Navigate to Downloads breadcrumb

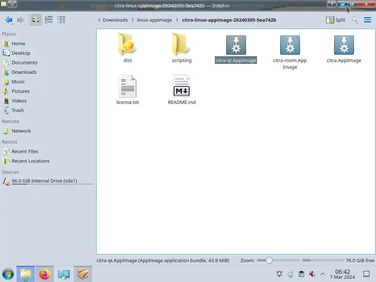[115, 20]
